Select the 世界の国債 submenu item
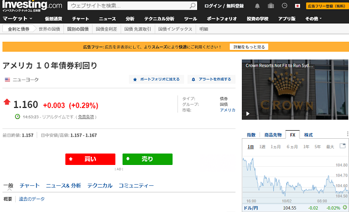 point(49,29)
